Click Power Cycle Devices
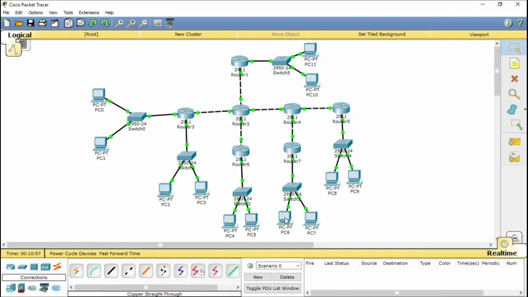528x297 pixels. 73,254
